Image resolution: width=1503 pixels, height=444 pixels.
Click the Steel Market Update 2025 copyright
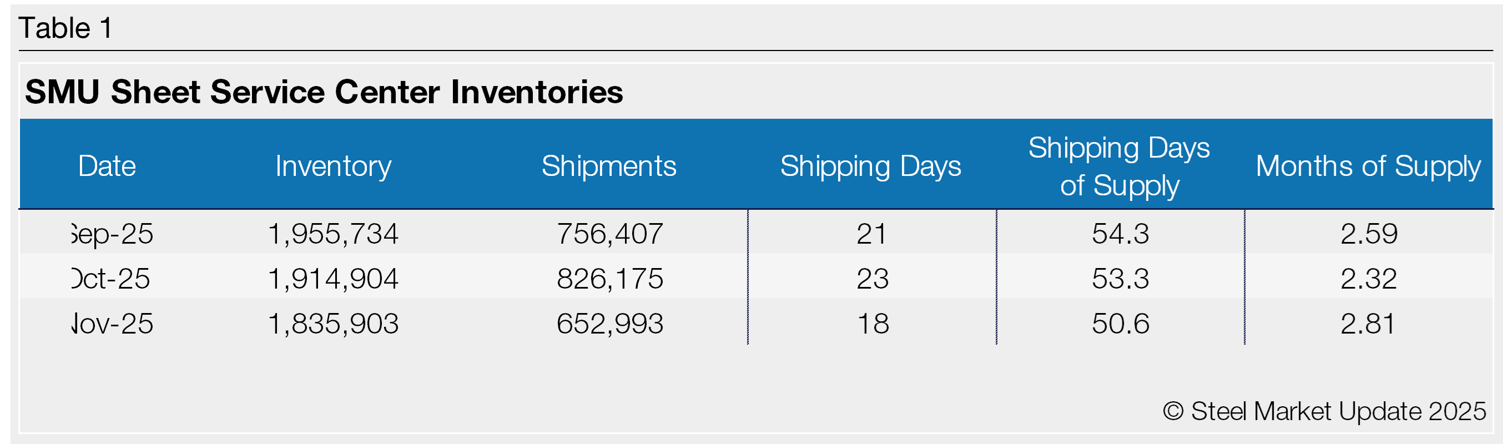click(x=1324, y=411)
